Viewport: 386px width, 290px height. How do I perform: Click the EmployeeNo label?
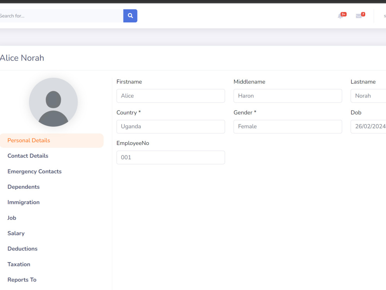point(133,143)
